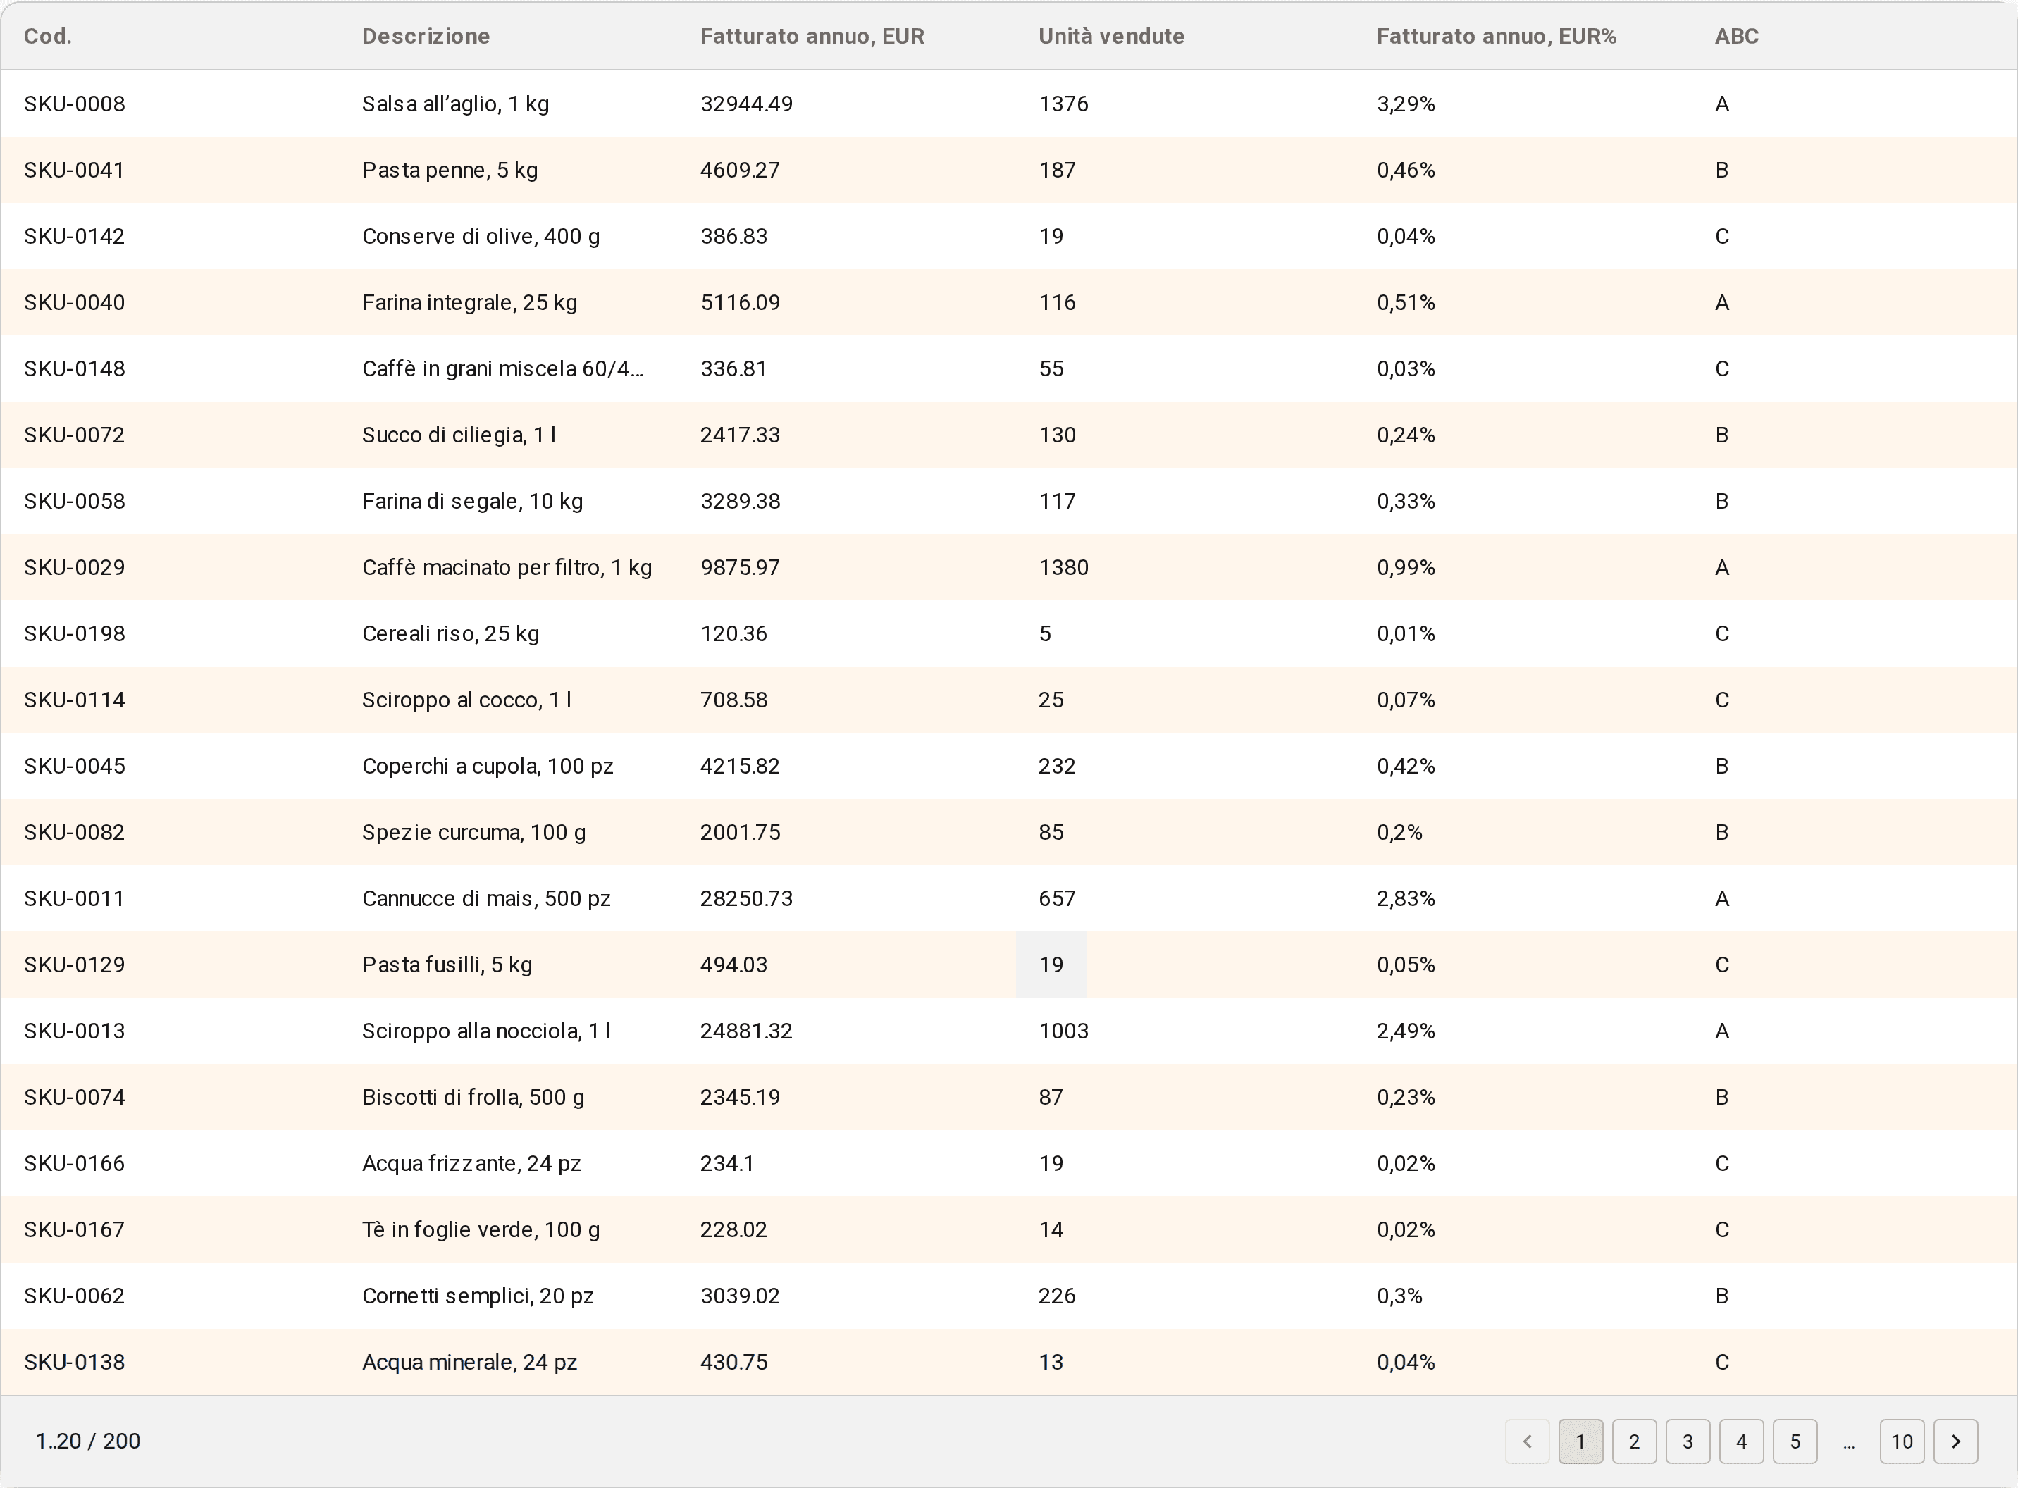Image resolution: width=2018 pixels, height=1488 pixels.
Task: Click current page 1 button
Action: (1580, 1442)
